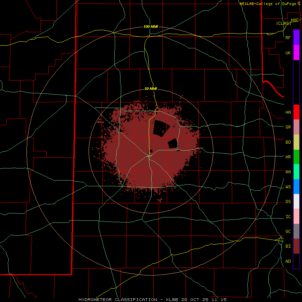Click the BI brown legend swatch
The image size is (302, 302).
click(x=296, y=246)
